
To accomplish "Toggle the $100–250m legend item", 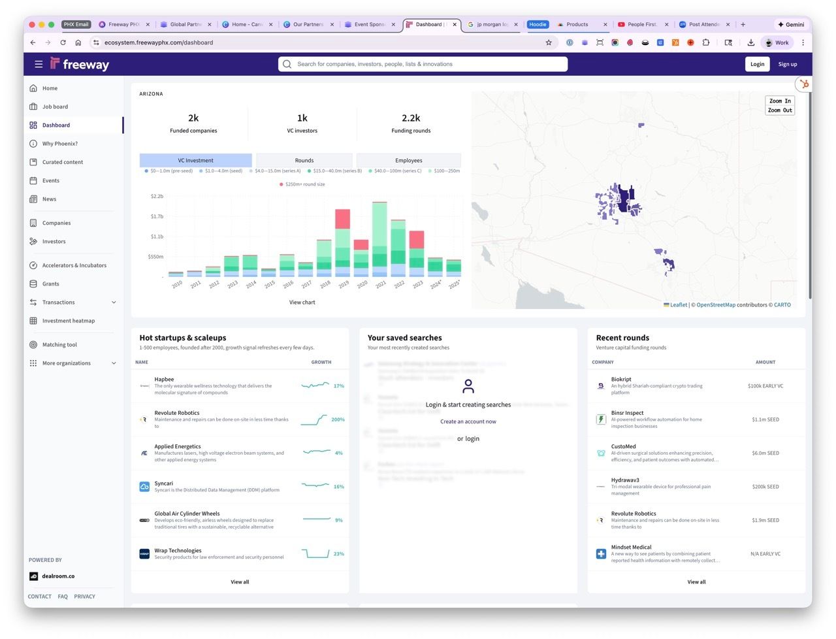I will click(444, 171).
